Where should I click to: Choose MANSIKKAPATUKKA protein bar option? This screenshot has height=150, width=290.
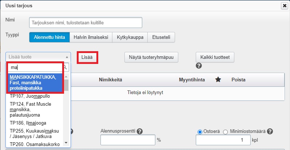click(x=35, y=82)
